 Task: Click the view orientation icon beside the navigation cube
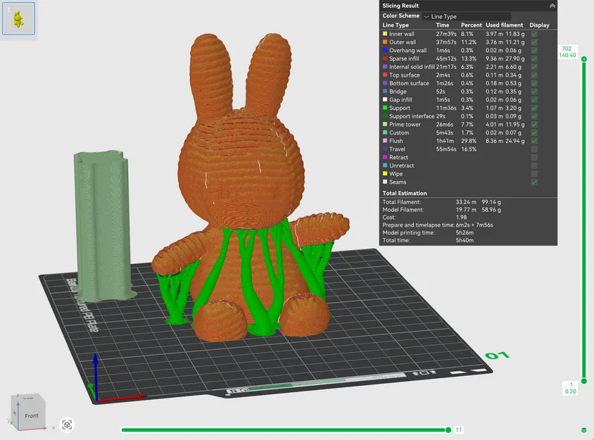tap(67, 425)
